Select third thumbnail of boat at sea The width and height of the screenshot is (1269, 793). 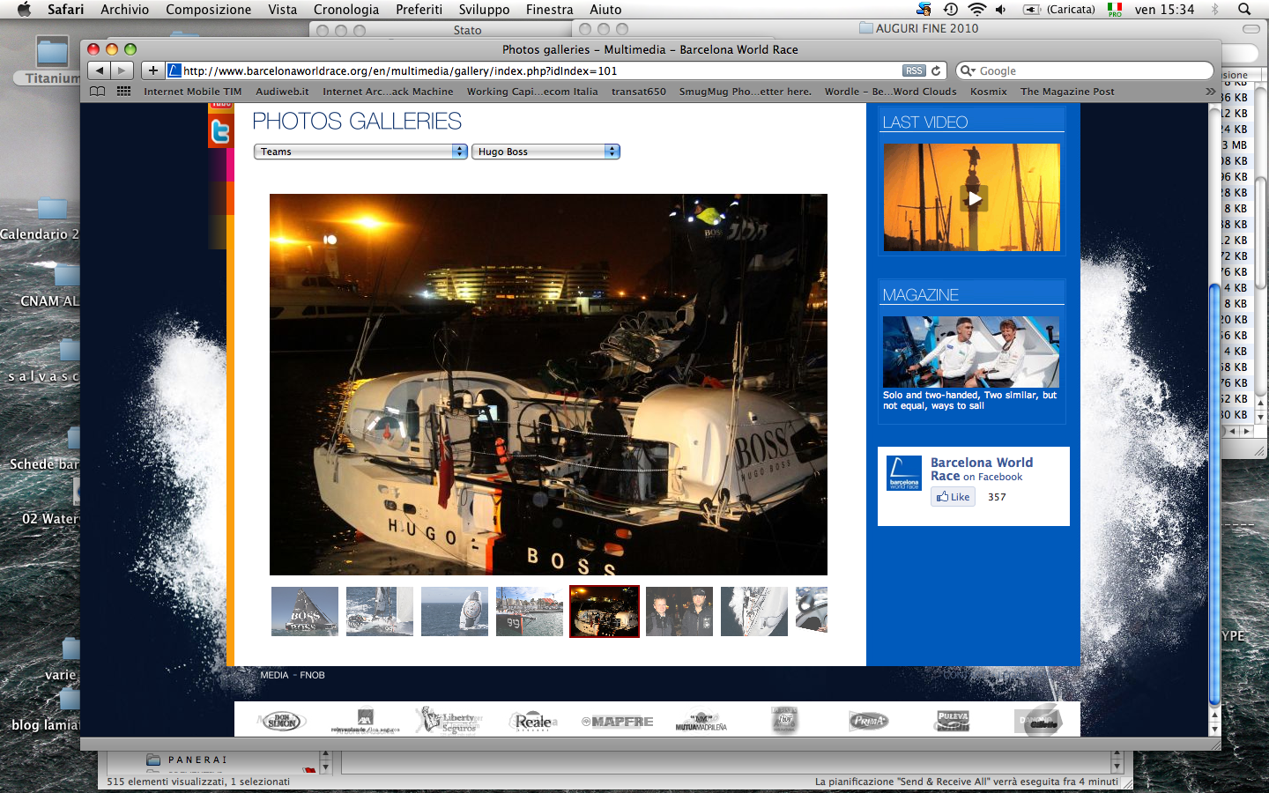455,611
